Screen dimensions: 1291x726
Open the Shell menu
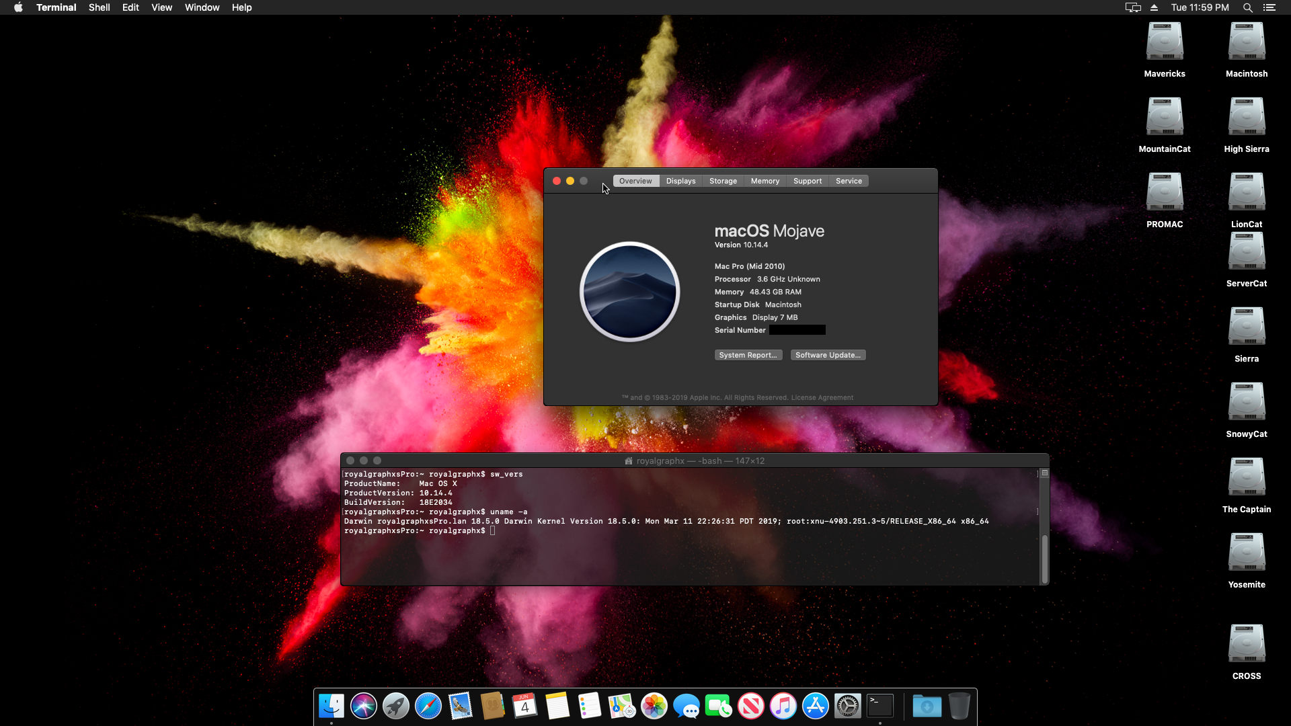(99, 7)
